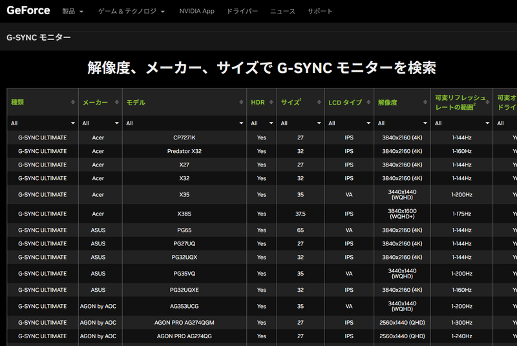Viewport: 517px width, 346px height.
Task: Click the 1-300Hz refresh range cell
Action: click(x=462, y=323)
